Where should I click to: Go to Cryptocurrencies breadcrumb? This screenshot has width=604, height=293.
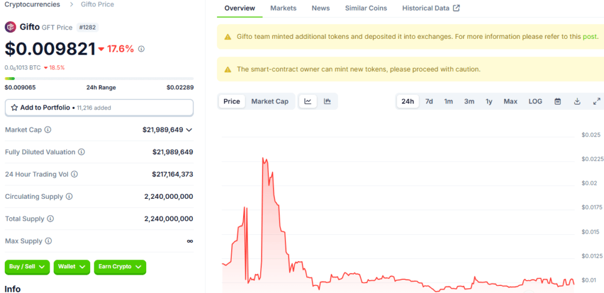[32, 5]
